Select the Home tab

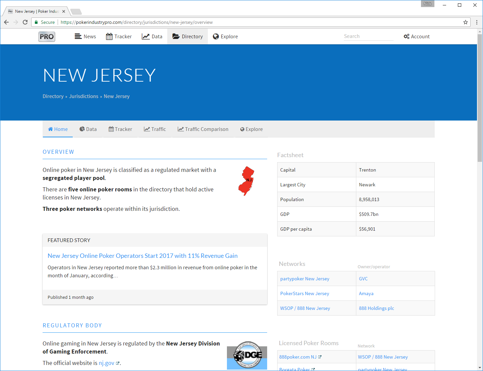pyautogui.click(x=58, y=129)
